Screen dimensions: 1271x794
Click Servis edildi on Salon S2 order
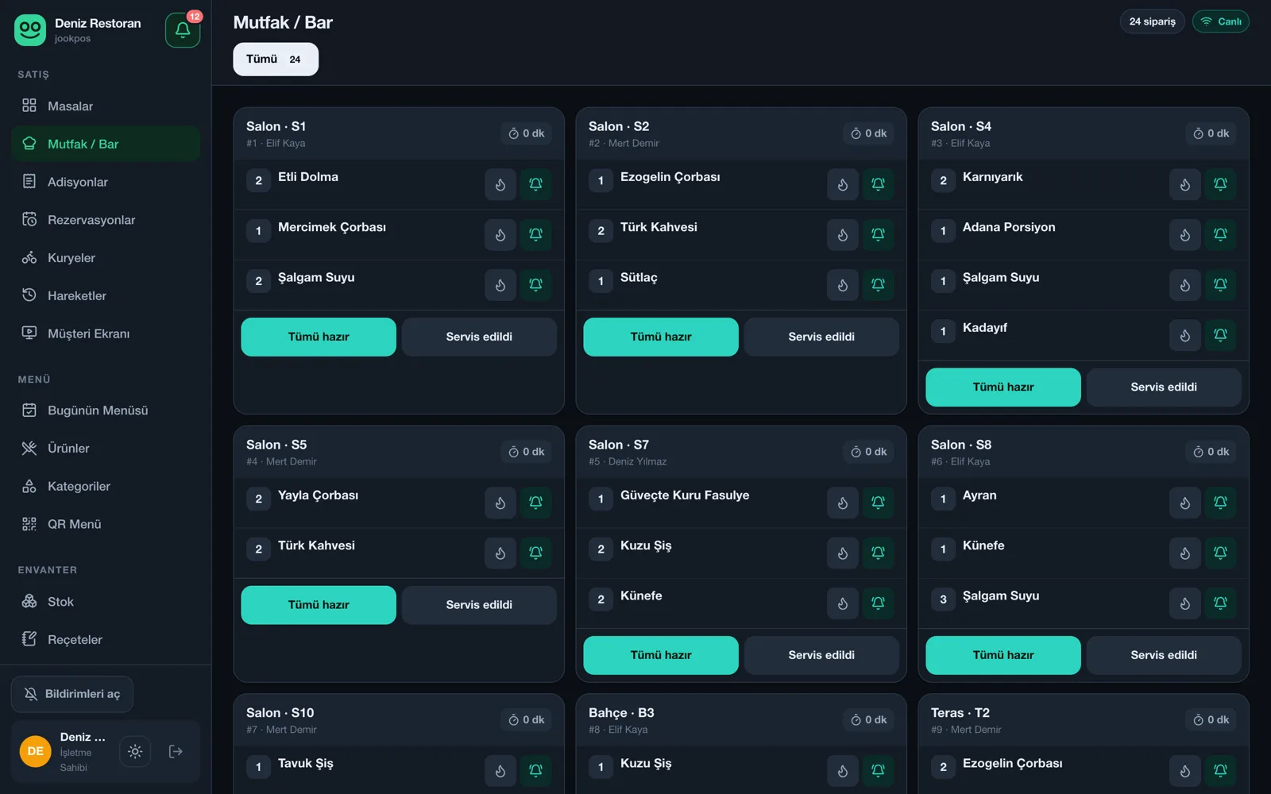(821, 337)
